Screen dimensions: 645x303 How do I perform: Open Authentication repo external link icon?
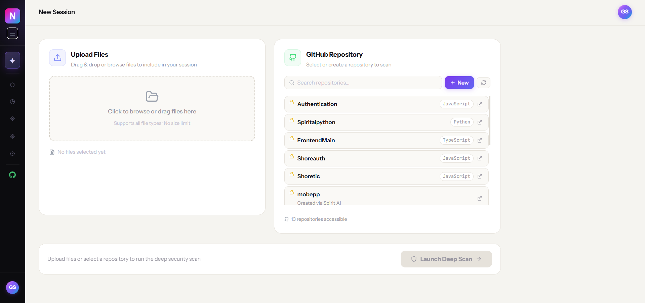pyautogui.click(x=480, y=104)
